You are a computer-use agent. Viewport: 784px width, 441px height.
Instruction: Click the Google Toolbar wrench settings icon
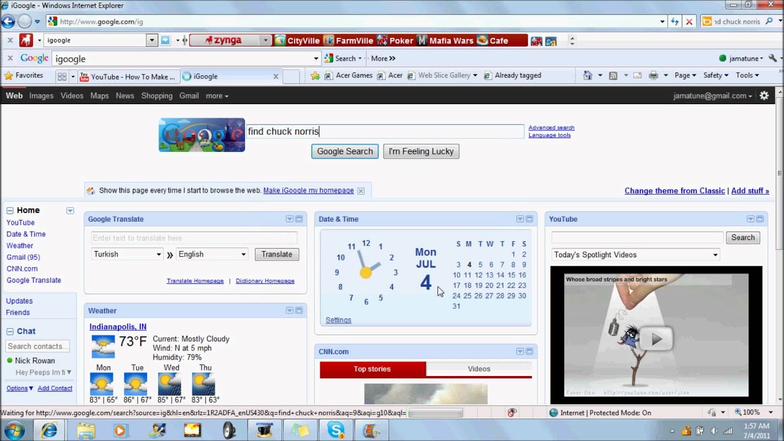(772, 58)
